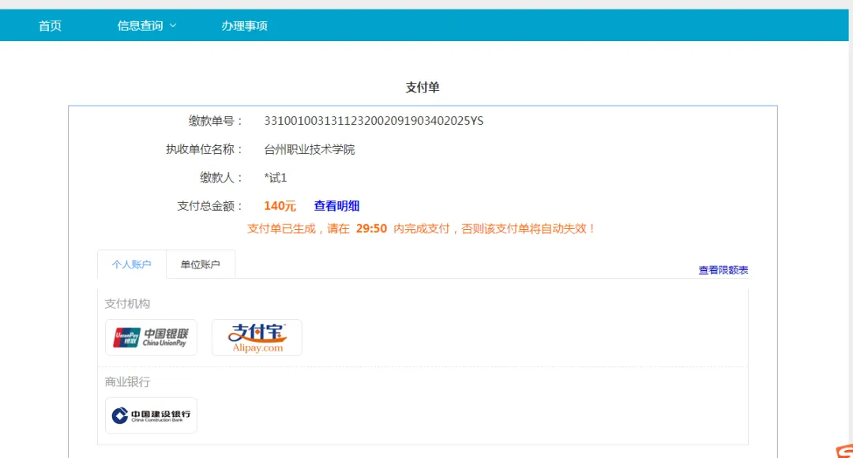This screenshot has width=853, height=458.
Task: Click the 140元 total amount
Action: [x=280, y=206]
